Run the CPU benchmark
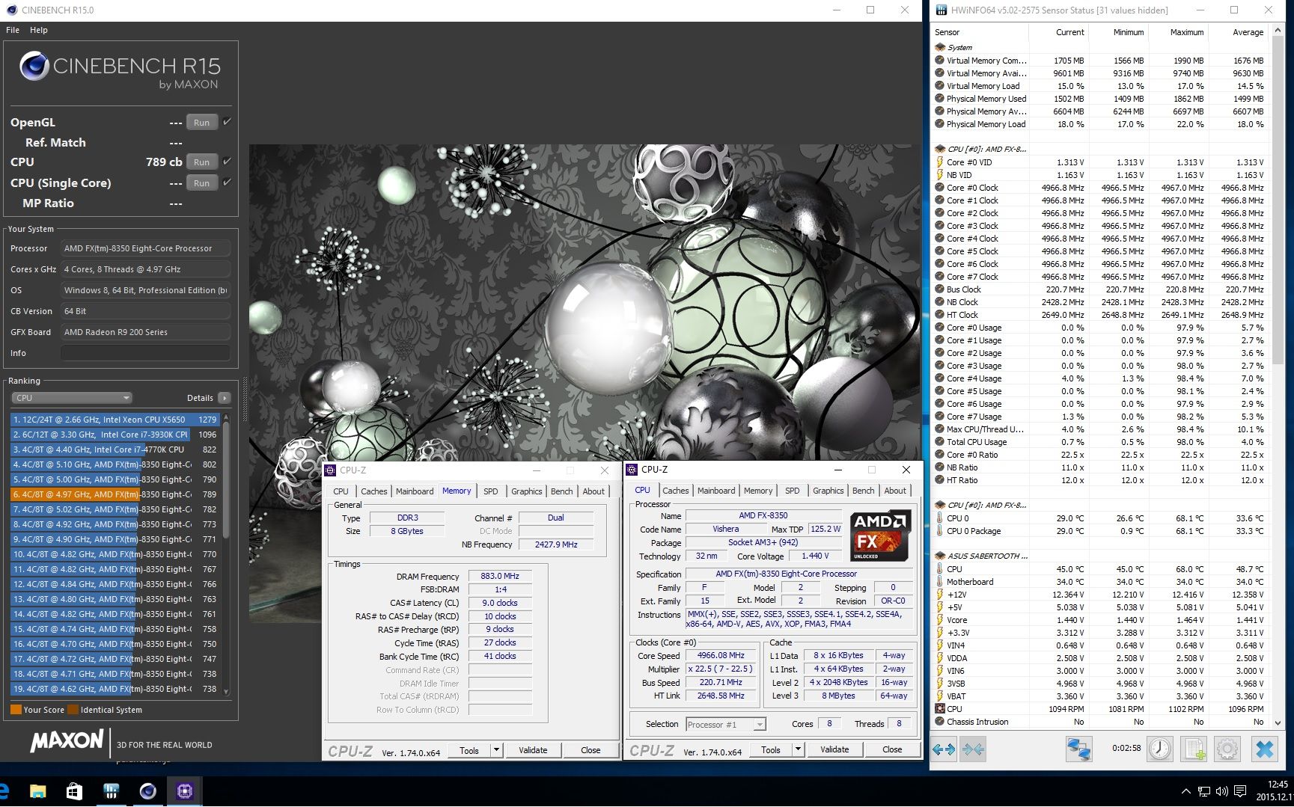This screenshot has height=807, width=1294. [x=202, y=162]
